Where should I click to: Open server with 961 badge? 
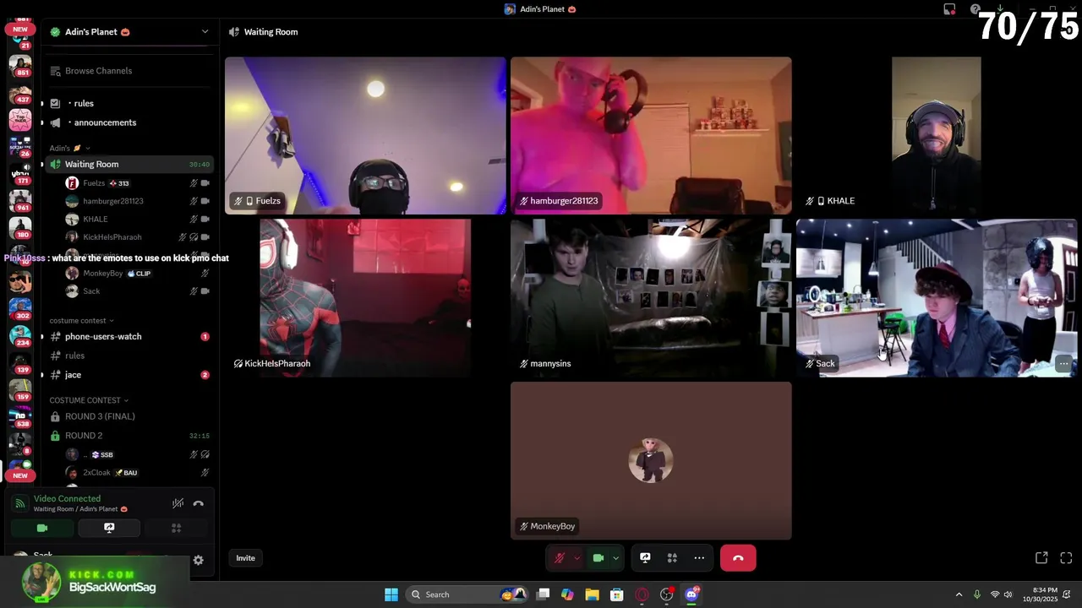tap(20, 201)
